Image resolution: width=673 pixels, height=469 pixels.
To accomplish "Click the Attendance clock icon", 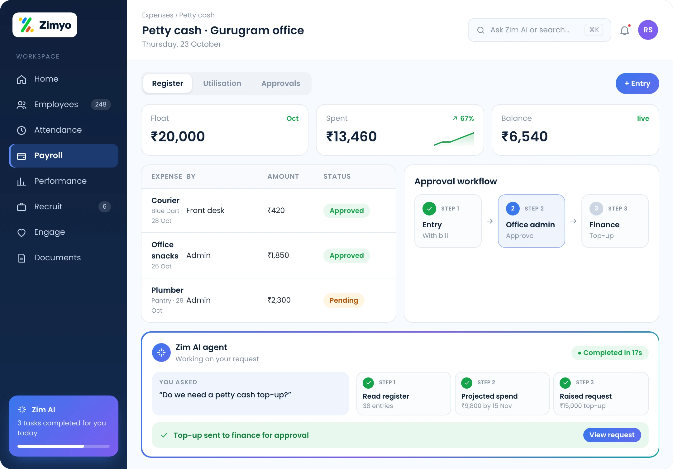I will tap(21, 130).
